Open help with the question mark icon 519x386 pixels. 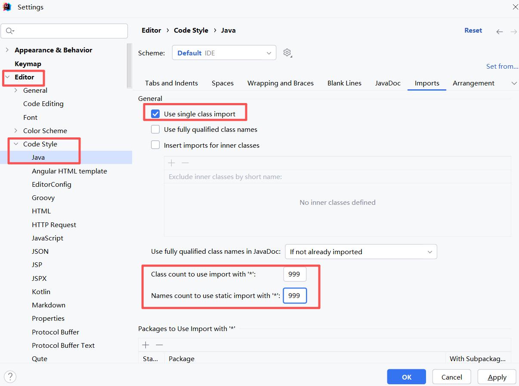coord(10,377)
